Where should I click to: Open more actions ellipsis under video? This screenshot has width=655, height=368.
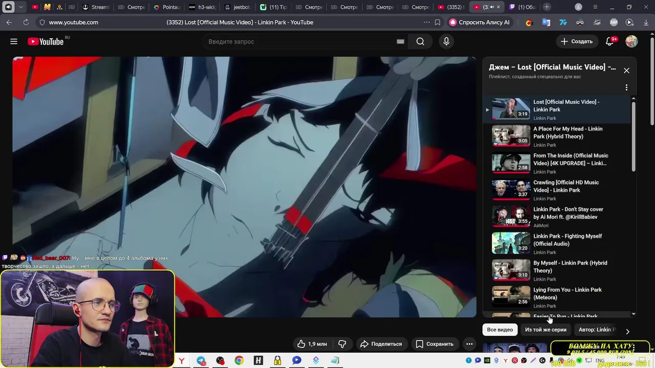[469, 344]
